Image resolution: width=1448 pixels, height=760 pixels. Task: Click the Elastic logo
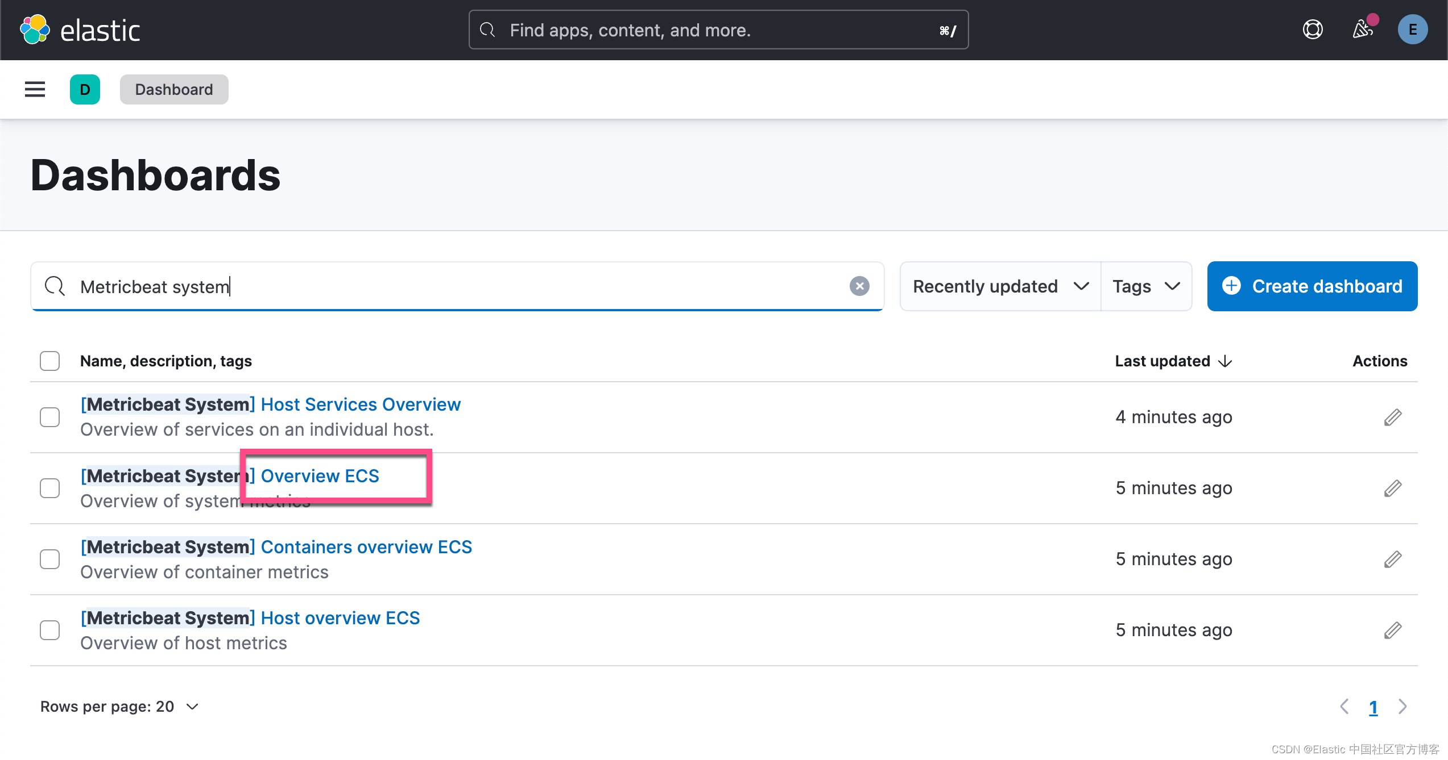click(80, 30)
